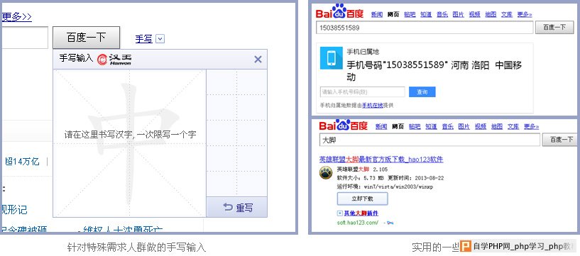
Task: Click the soft.hao123.com green URL
Action: (x=358, y=223)
